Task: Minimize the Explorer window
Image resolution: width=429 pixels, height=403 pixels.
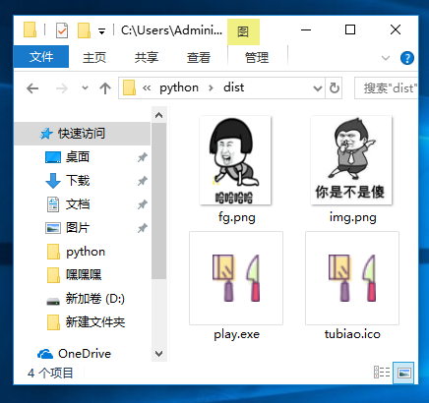Action: tap(306, 29)
